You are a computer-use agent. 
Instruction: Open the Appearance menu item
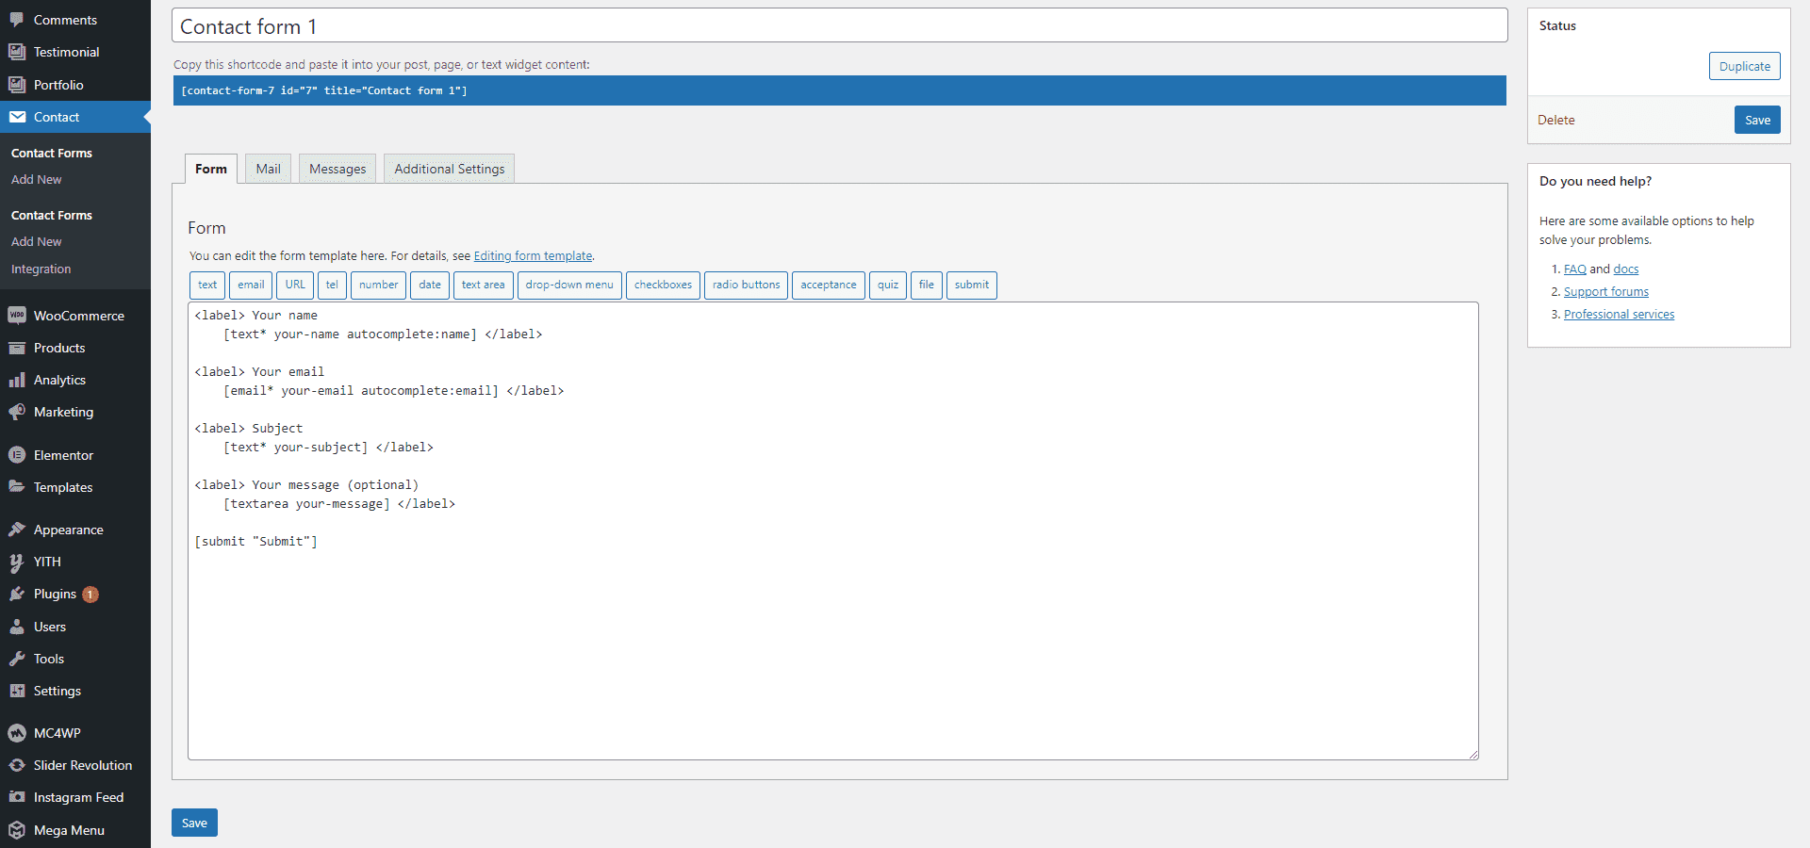[x=75, y=530]
